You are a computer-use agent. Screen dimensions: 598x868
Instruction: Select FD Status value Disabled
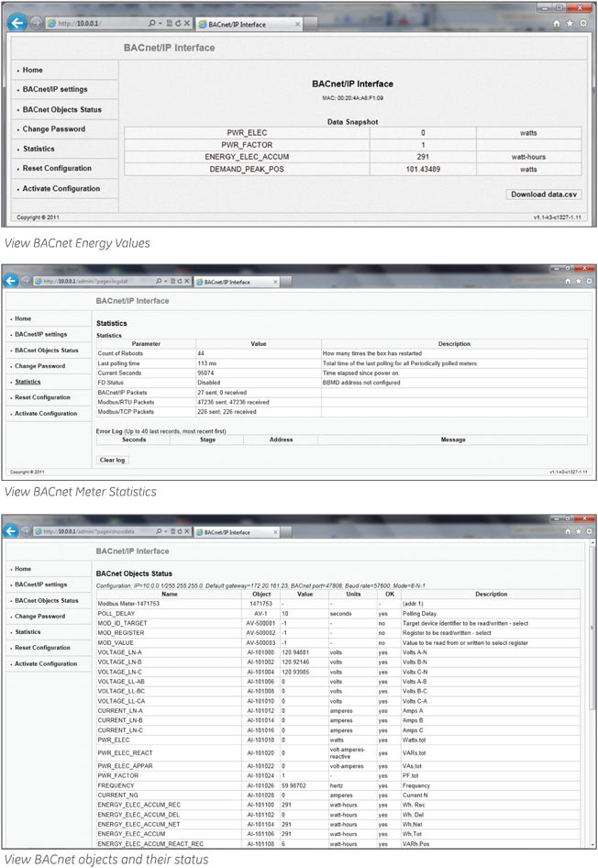(x=209, y=383)
